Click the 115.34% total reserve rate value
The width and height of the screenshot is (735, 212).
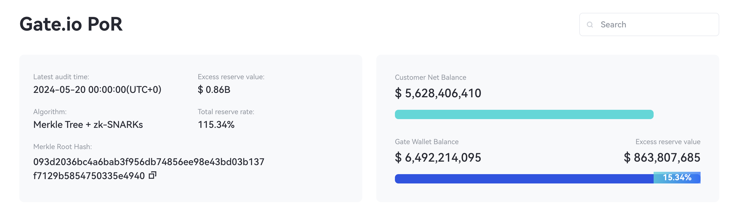tap(216, 125)
